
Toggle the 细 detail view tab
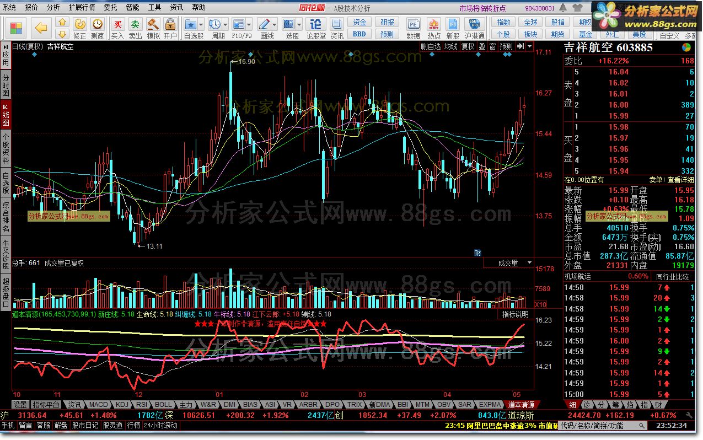coord(572,405)
